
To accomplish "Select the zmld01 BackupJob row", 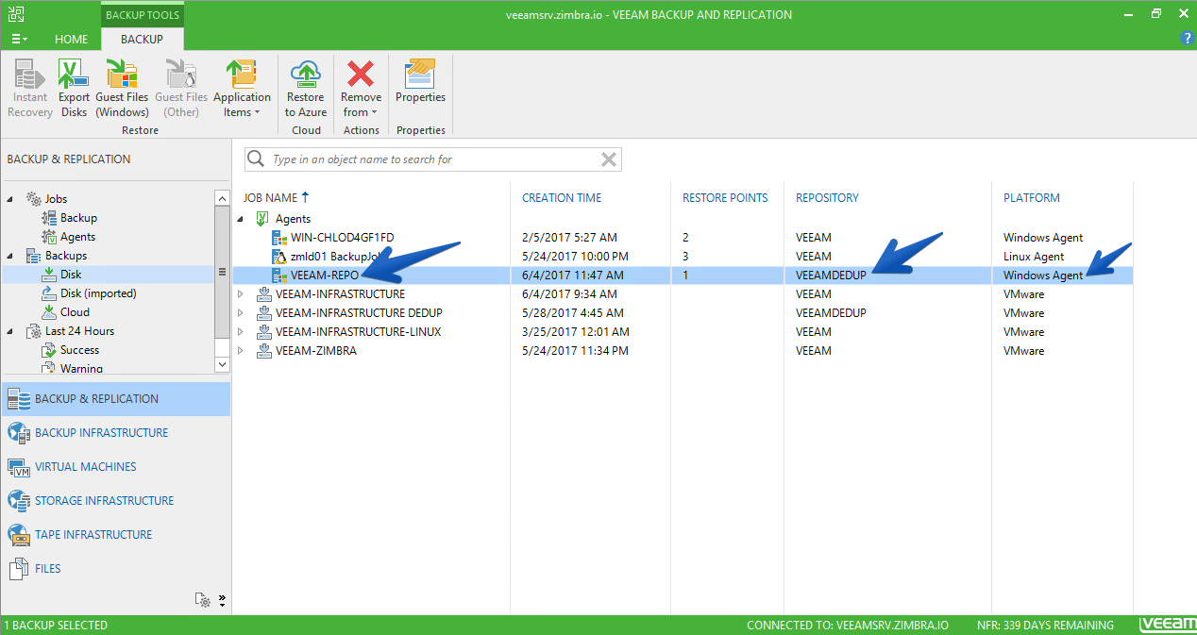I will (683, 257).
